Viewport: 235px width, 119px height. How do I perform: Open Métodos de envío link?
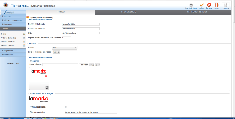point(8,42)
